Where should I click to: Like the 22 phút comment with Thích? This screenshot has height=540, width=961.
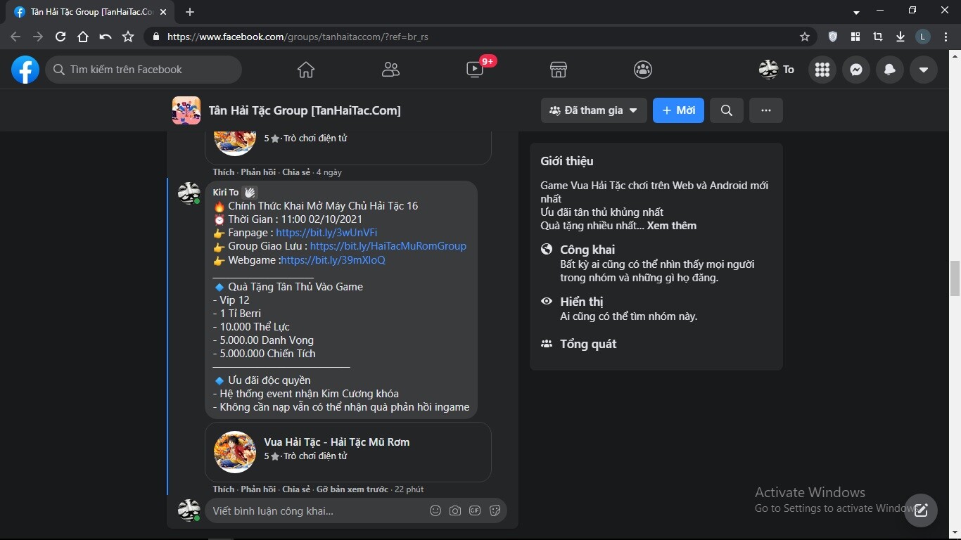tap(224, 489)
